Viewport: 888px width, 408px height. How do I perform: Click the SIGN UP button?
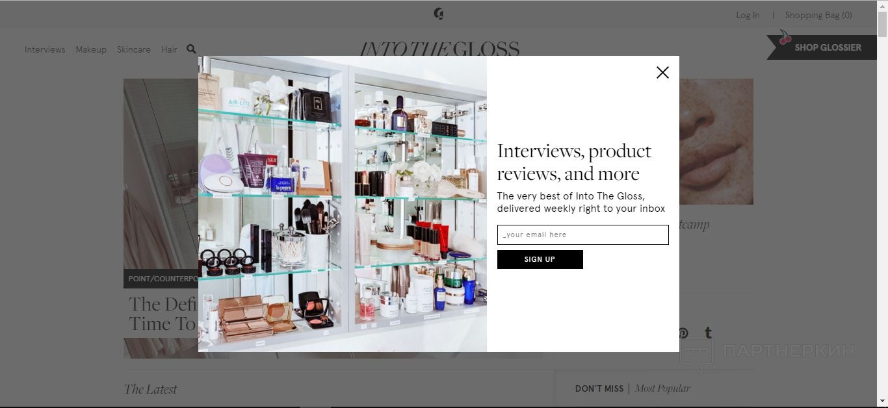point(540,259)
